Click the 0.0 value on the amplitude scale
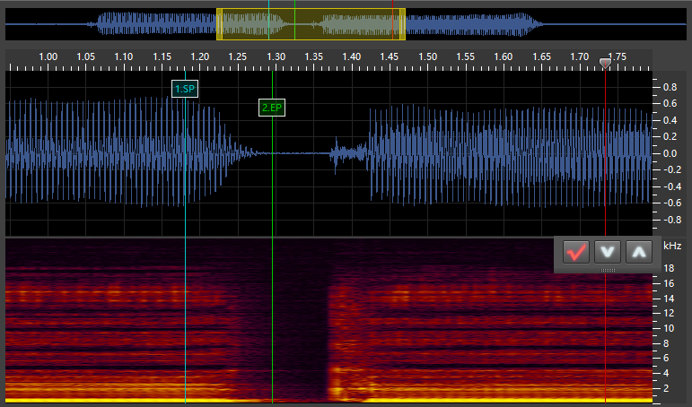This screenshot has width=692, height=407. [670, 153]
